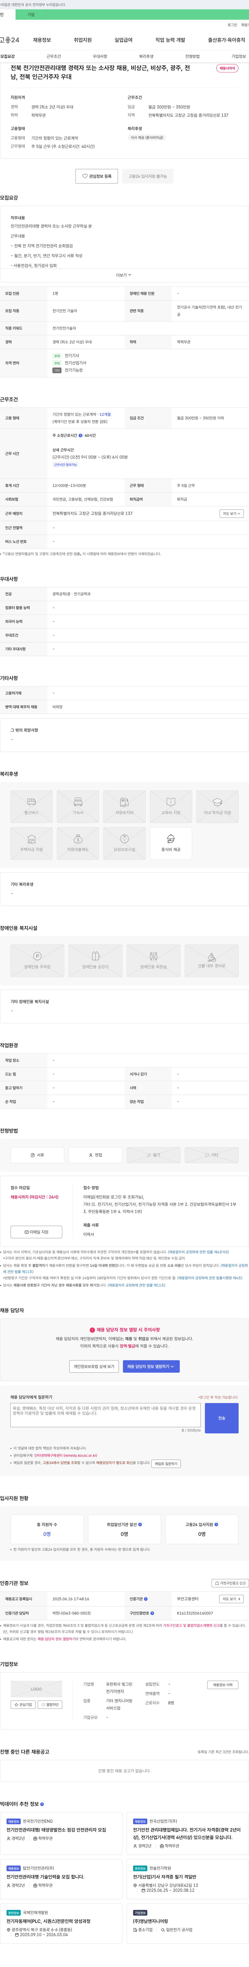Jump to the 전형방법 section tab
Viewport: 249px width, 1967px height.
pos(192,57)
